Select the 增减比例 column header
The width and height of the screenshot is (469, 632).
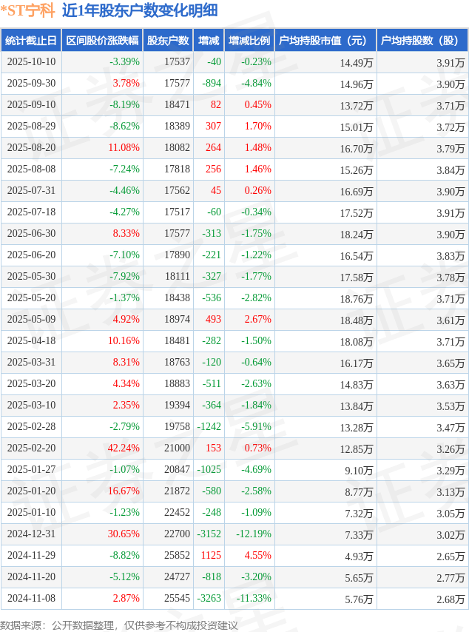[x=249, y=41]
